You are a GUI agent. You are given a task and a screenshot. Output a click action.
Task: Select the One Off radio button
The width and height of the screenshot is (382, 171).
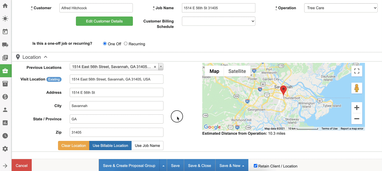click(x=105, y=44)
